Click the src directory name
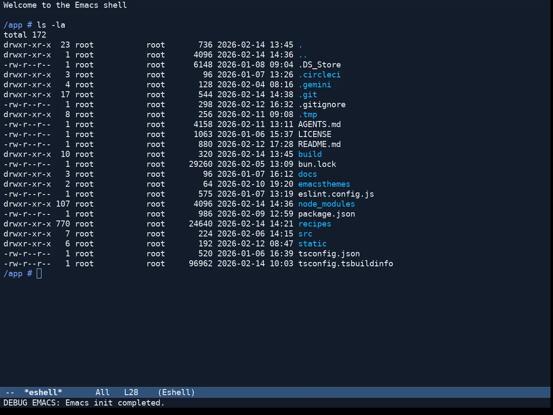553x415 pixels. [305, 234]
